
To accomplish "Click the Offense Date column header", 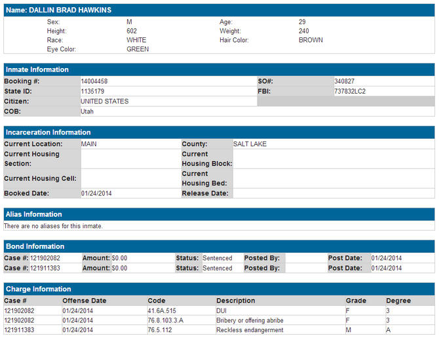I will tap(85, 301).
